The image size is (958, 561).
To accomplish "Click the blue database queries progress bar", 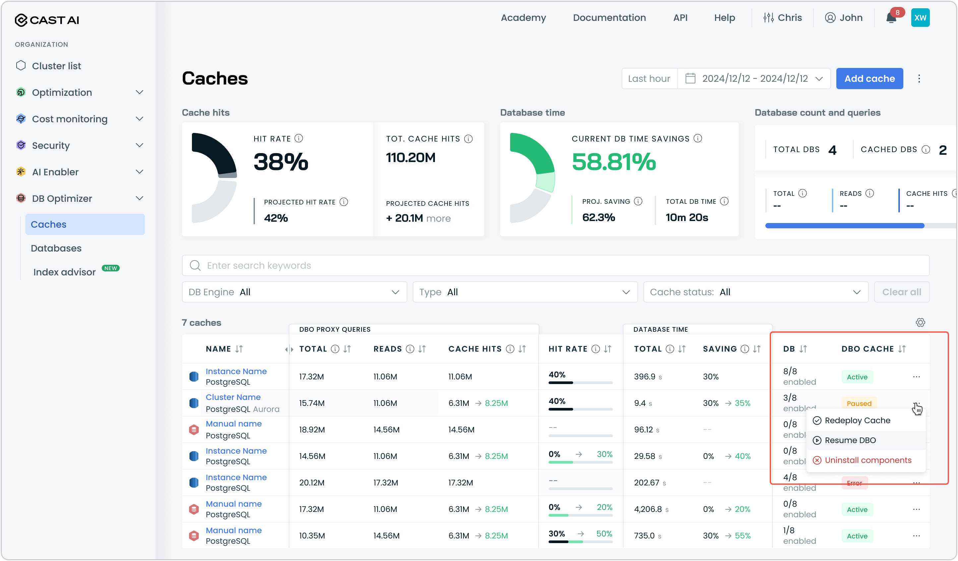I will tap(844, 226).
